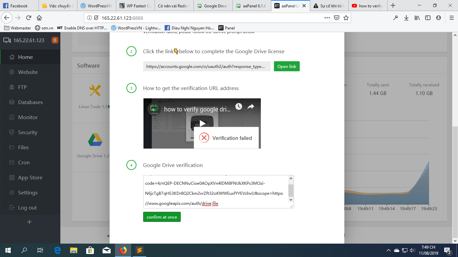458x257 pixels.
Task: Click the browser Home button
Action: (39, 18)
